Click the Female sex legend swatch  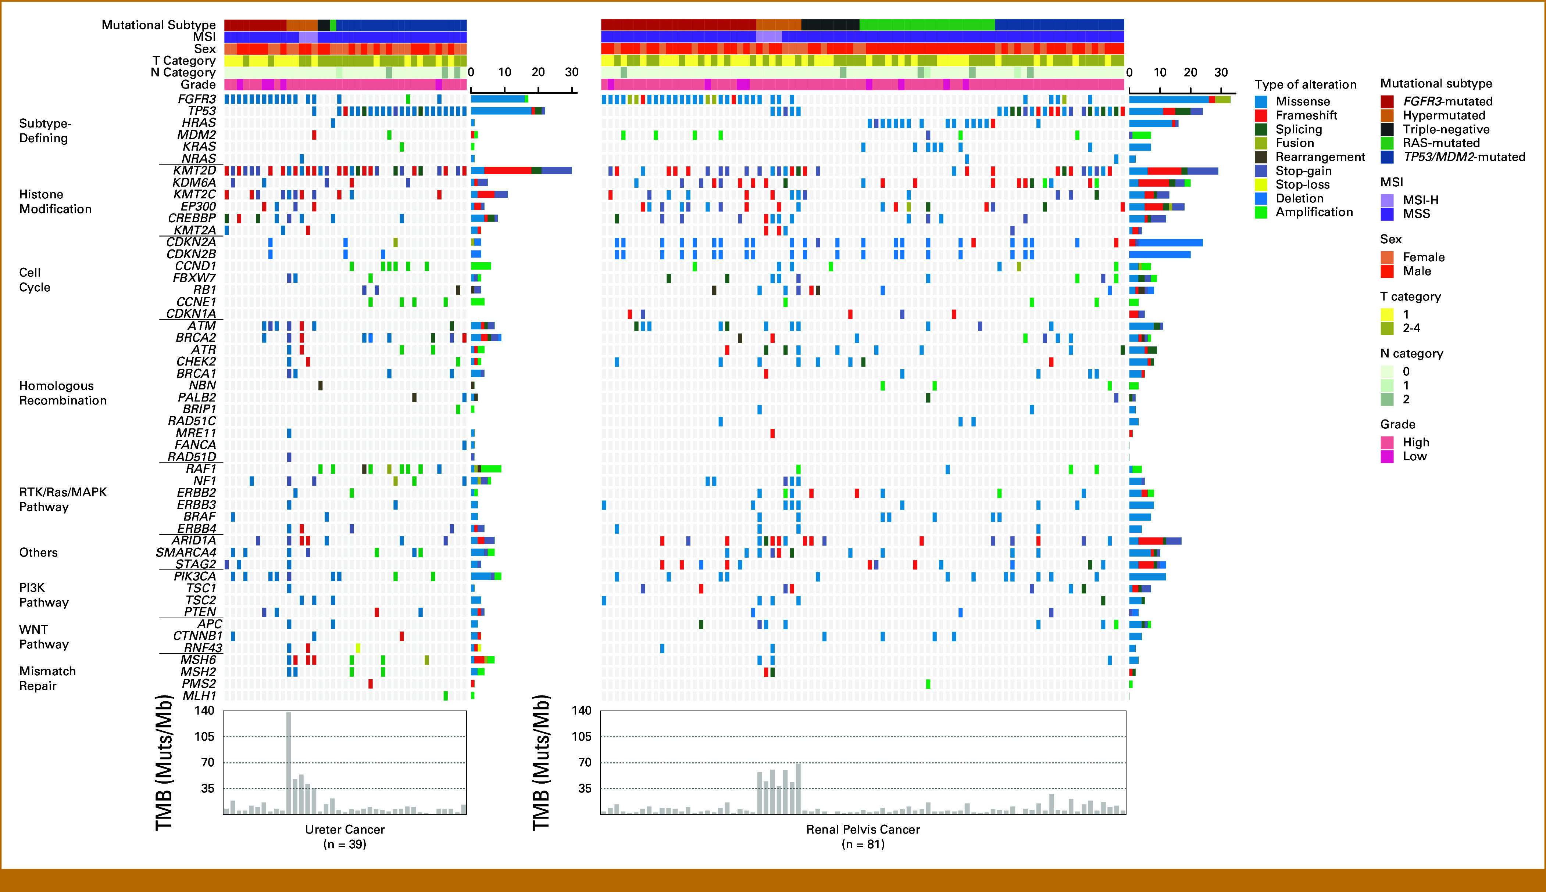[x=1386, y=257]
